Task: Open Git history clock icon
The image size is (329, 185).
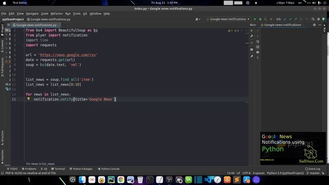Action: tap(301, 19)
